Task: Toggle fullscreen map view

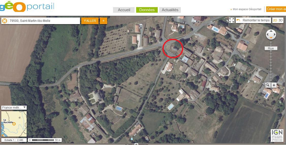Action: [232, 20]
